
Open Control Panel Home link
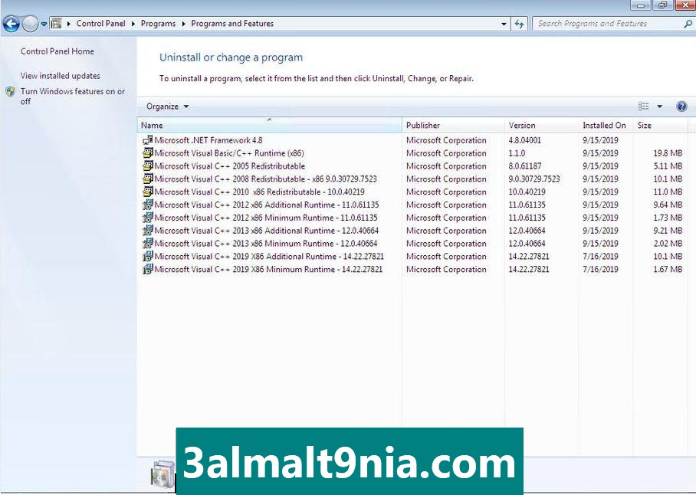coord(57,51)
